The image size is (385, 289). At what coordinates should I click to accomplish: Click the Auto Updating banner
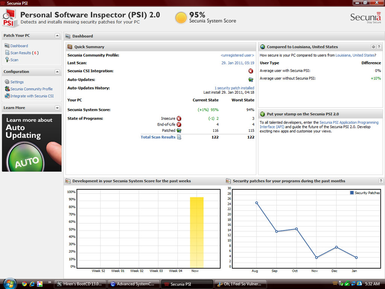tap(32, 143)
